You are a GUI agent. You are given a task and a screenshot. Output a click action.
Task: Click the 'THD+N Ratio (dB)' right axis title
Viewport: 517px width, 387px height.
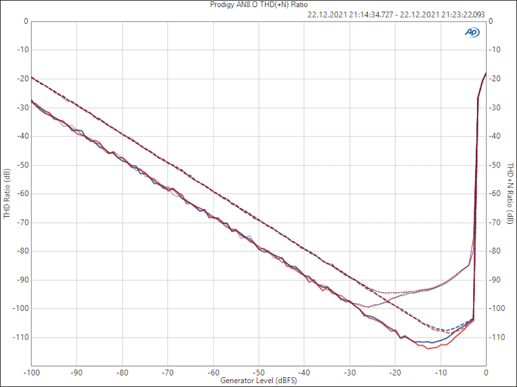(510, 193)
